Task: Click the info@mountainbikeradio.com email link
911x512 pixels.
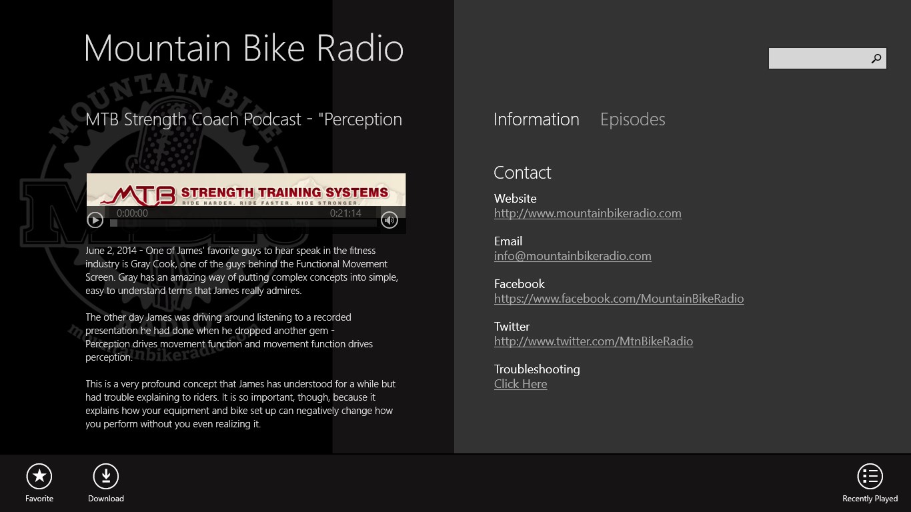Action: [572, 257]
